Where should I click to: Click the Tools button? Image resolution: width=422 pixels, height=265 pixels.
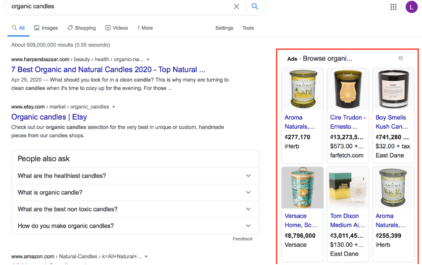click(248, 28)
